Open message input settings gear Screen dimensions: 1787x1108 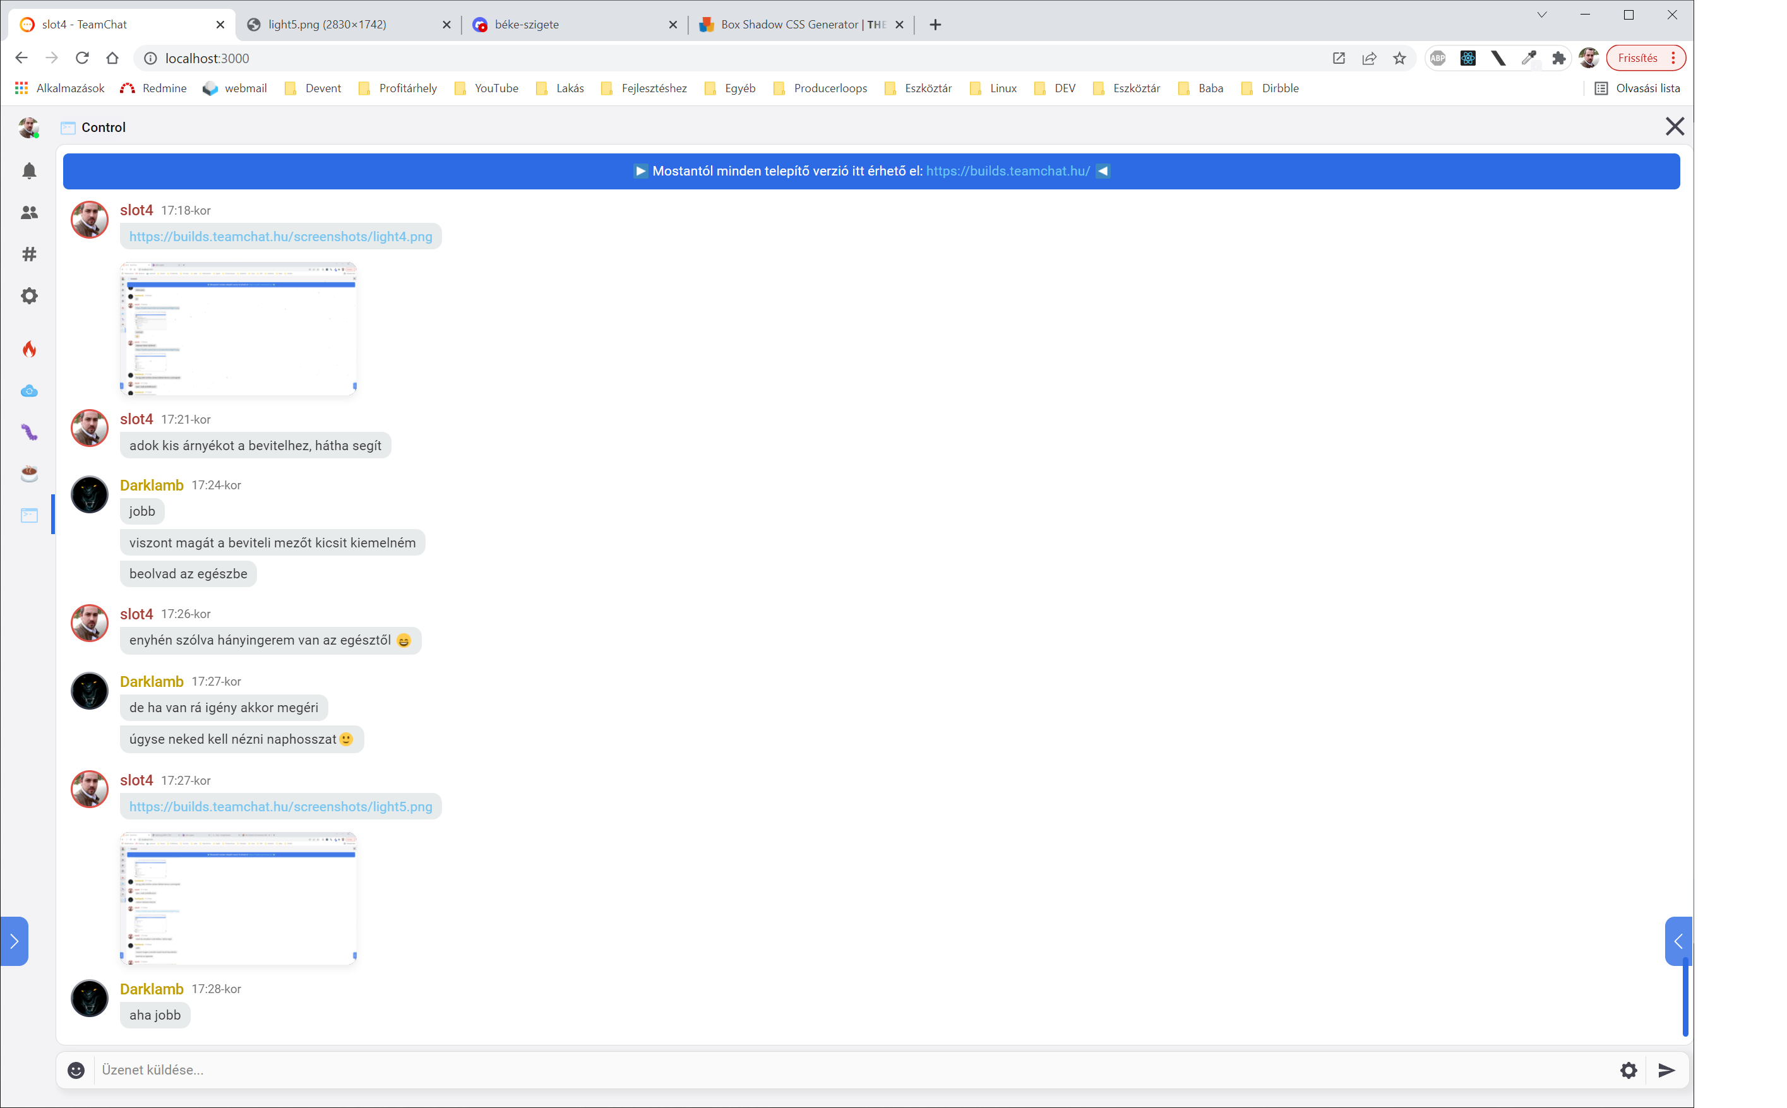pyautogui.click(x=1628, y=1070)
